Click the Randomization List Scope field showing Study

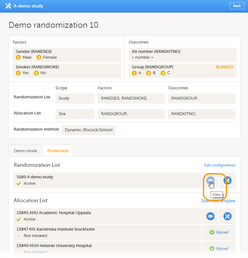75,98
